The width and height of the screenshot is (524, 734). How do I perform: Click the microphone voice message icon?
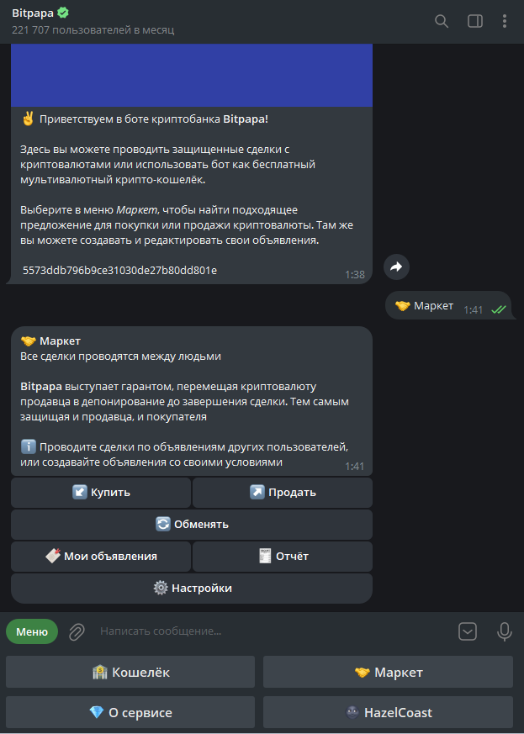click(505, 631)
